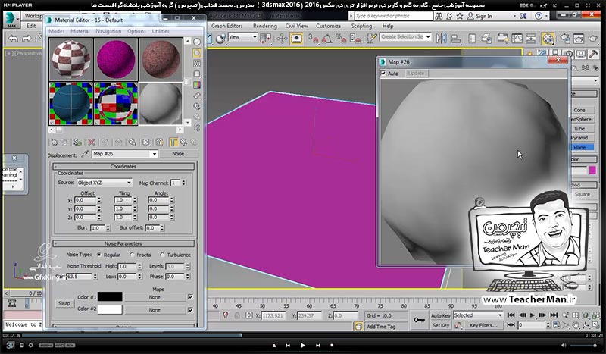Collapse the Coordinates rollout
The width and height of the screenshot is (606, 354).
[x=123, y=166]
